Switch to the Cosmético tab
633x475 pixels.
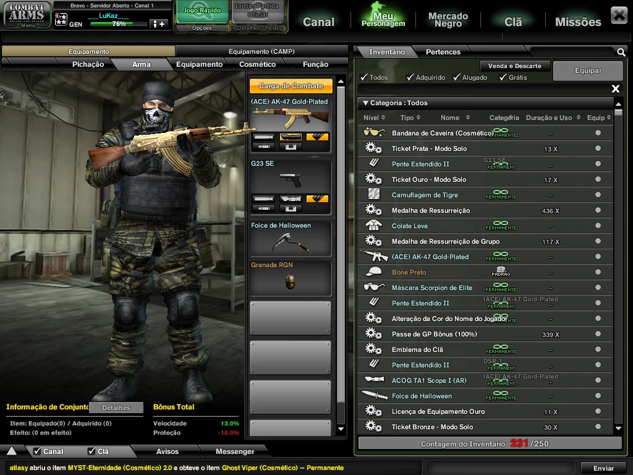click(257, 64)
